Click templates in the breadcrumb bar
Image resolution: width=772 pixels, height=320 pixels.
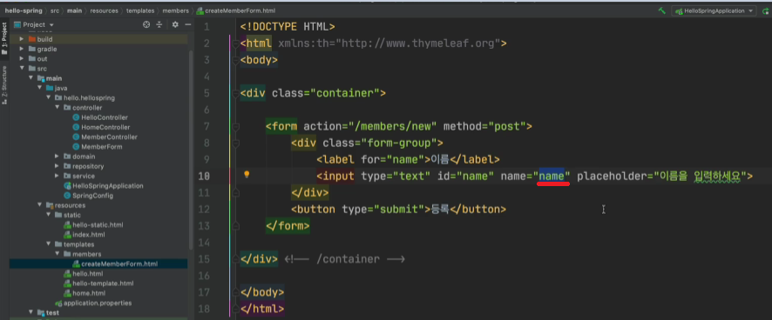[x=140, y=10]
